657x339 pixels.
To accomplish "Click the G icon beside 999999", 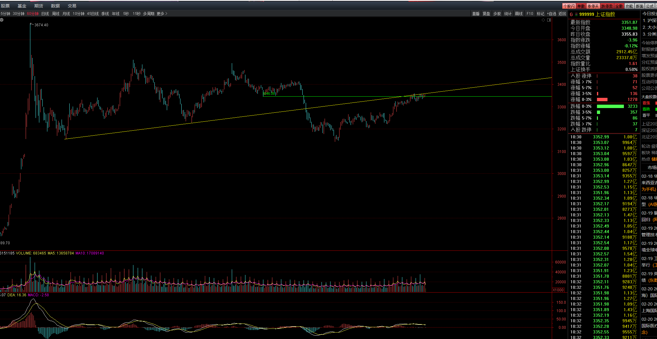I will pyautogui.click(x=571, y=15).
